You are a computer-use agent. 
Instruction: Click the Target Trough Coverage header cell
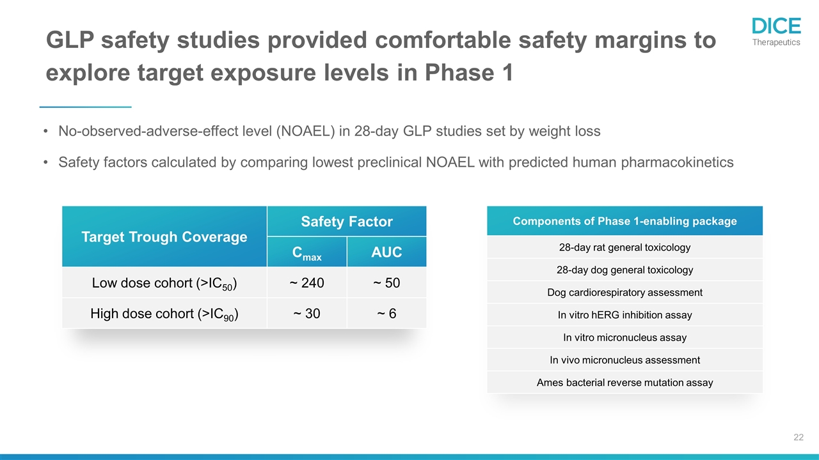[164, 237]
